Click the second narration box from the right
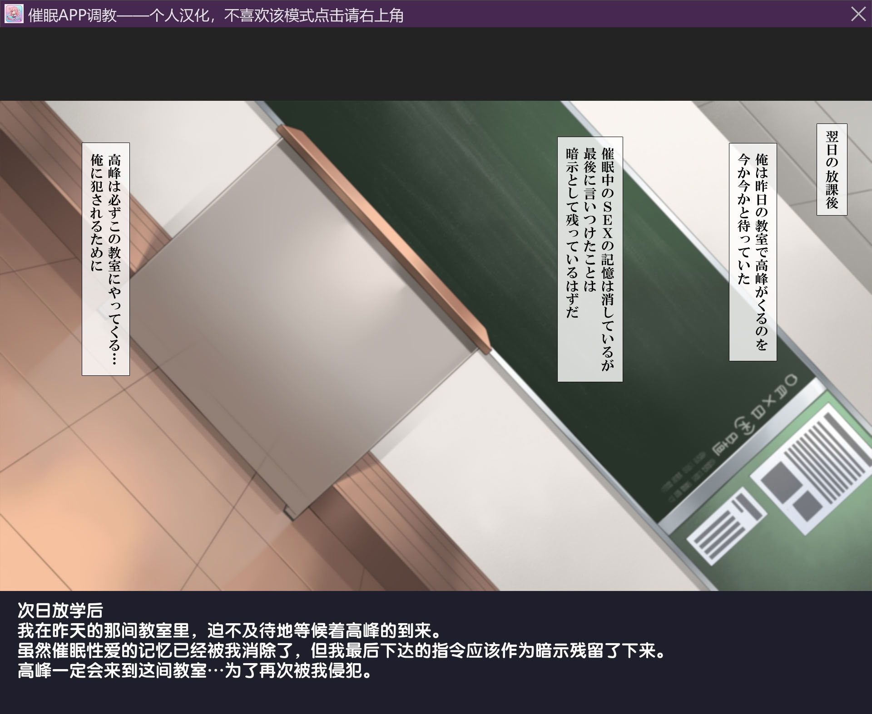 click(753, 252)
